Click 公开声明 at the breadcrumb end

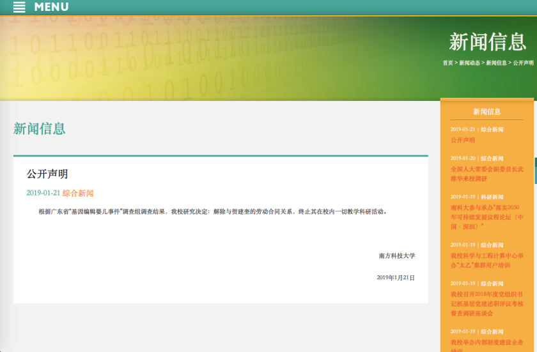[x=523, y=63]
